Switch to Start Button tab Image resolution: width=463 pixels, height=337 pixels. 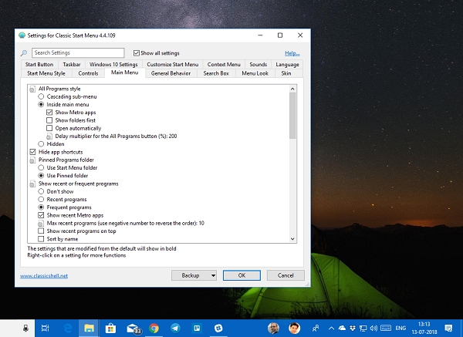click(x=39, y=64)
